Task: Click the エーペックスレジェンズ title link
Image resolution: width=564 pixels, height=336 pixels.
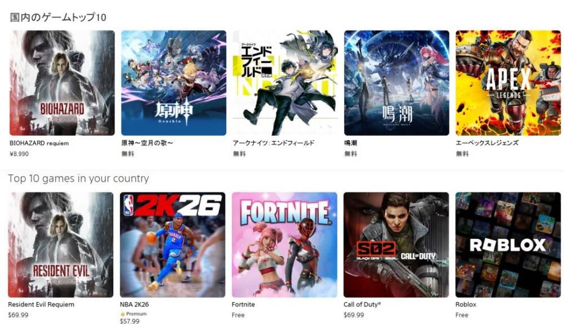Action: [x=487, y=143]
